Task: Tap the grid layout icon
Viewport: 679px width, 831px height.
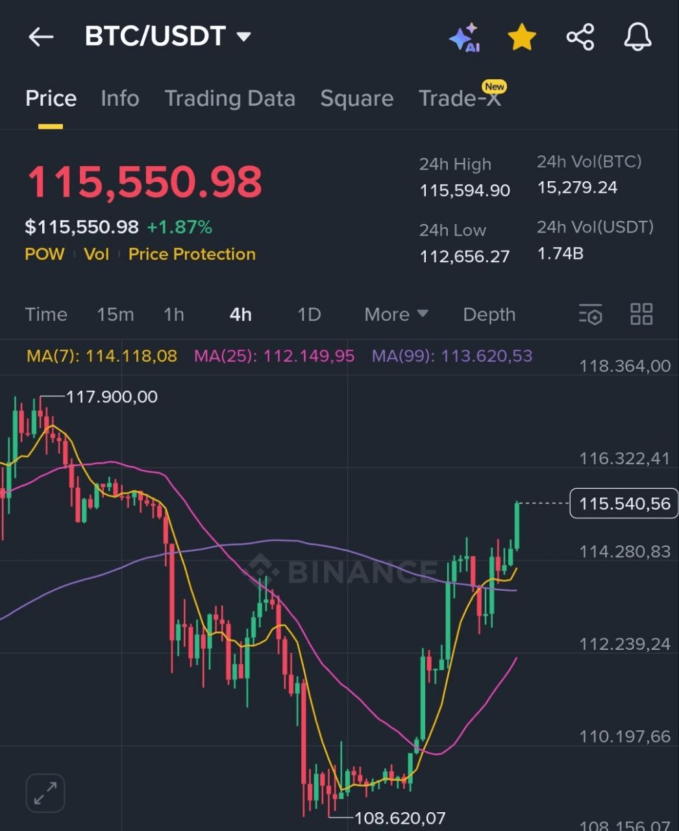Action: [641, 314]
